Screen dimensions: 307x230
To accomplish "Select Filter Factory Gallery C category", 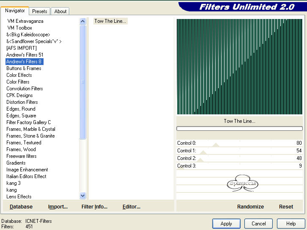I will [x=29, y=122].
